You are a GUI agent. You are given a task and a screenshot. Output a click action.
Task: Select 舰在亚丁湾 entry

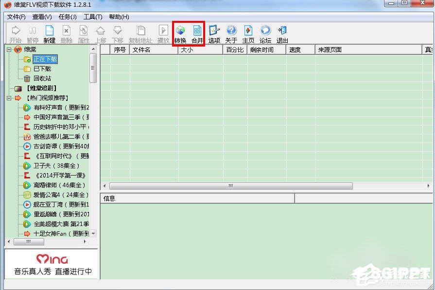coord(61,205)
